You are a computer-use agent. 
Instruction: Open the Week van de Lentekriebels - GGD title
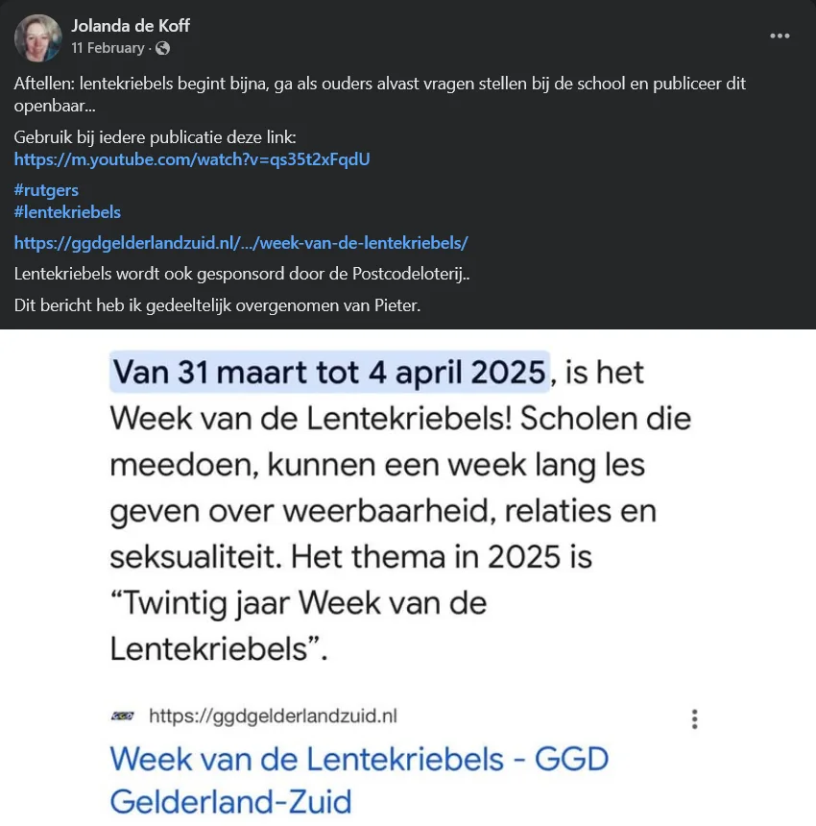(x=359, y=780)
